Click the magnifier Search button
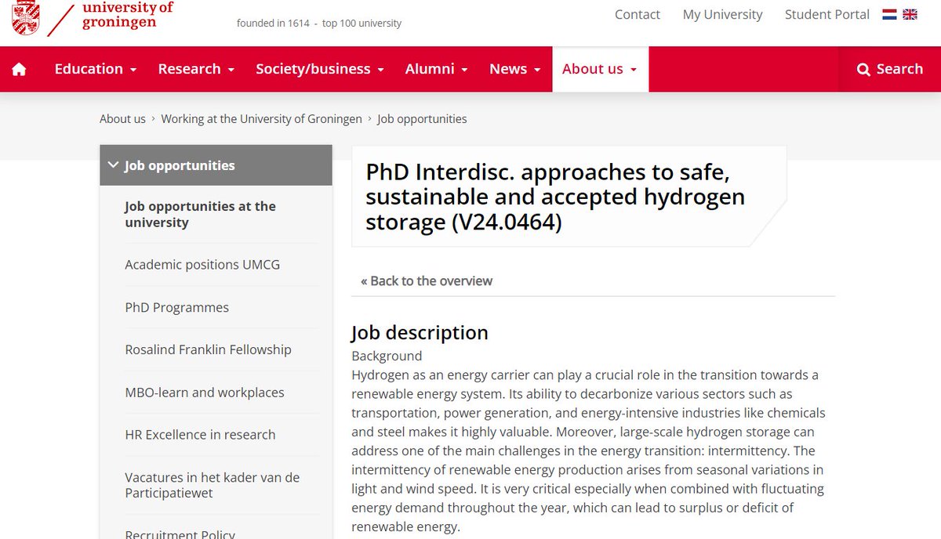 890,69
